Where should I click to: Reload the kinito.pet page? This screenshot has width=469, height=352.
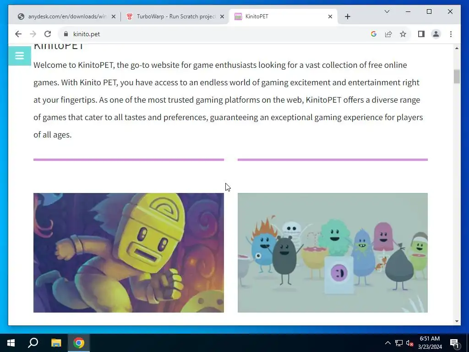coord(48,34)
